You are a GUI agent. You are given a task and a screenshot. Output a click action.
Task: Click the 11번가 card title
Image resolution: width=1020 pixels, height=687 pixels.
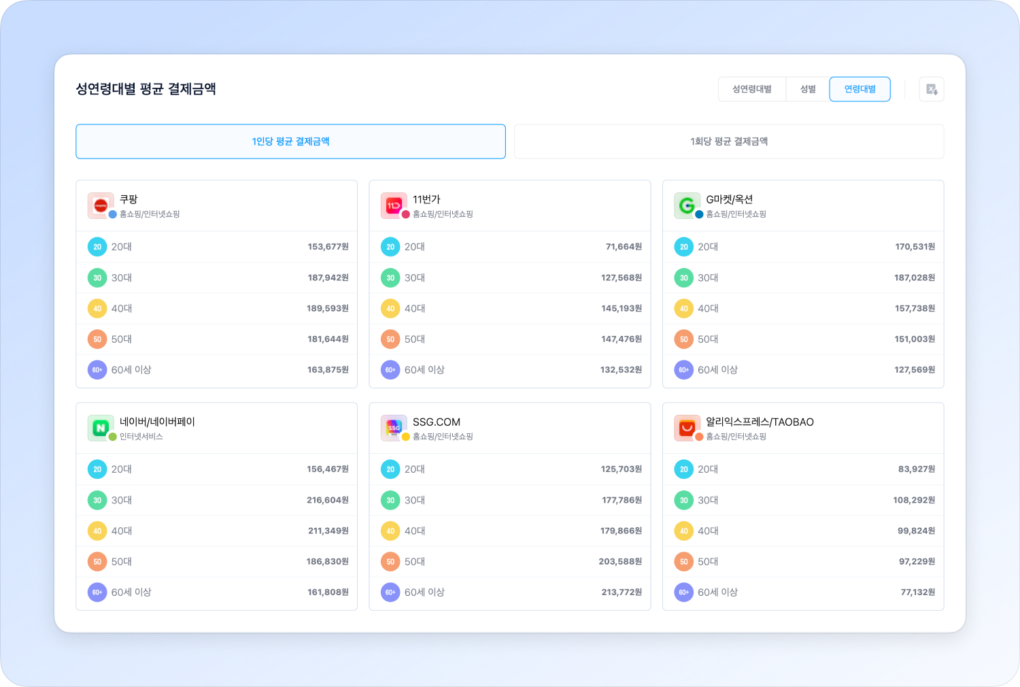point(426,199)
